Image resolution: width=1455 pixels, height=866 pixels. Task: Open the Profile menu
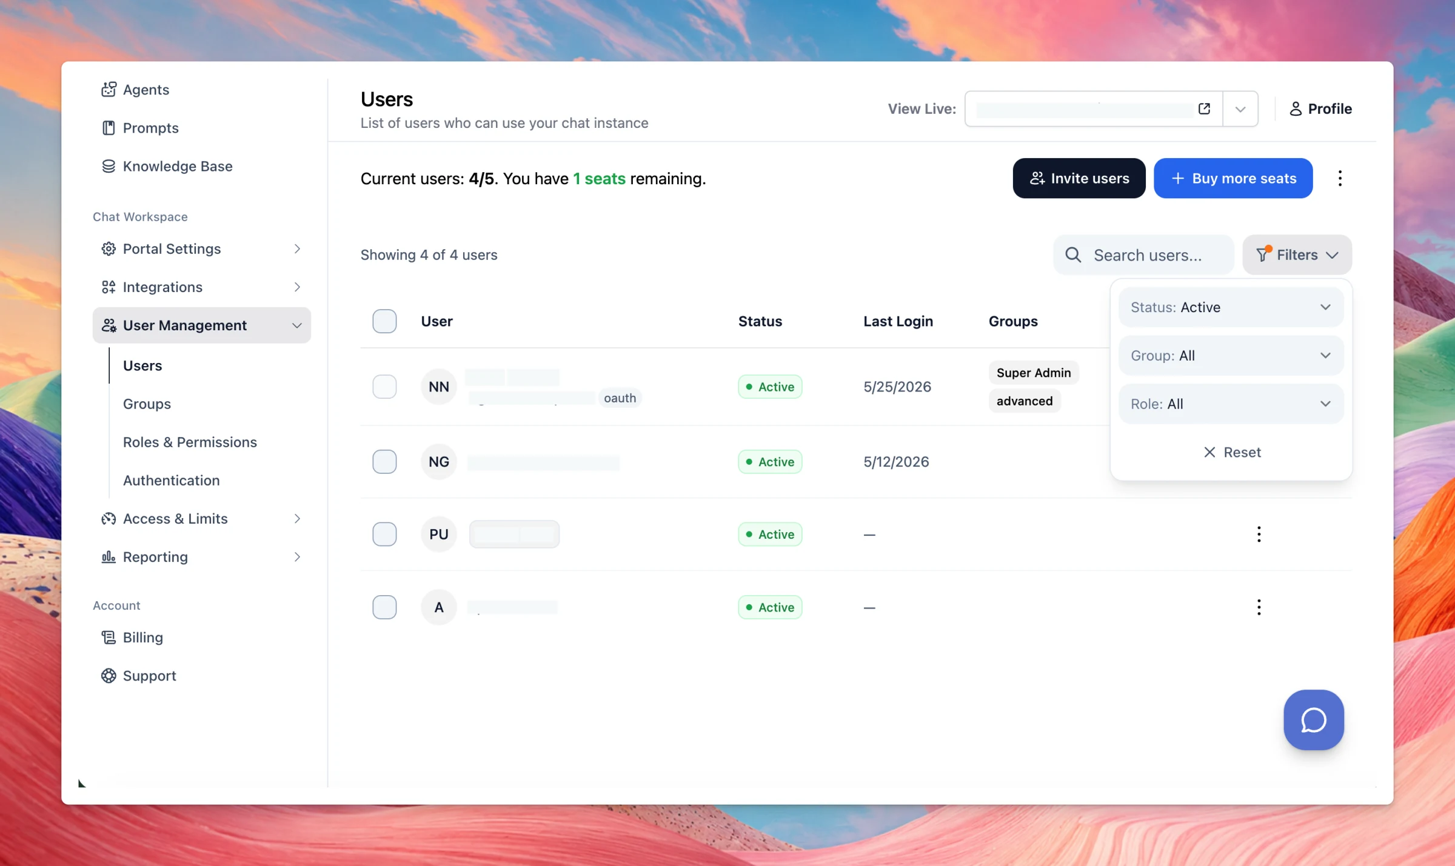(x=1320, y=109)
